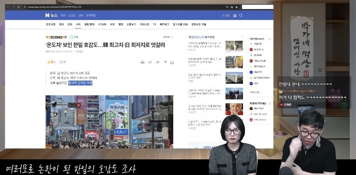Open the comments bubble showing 27

(x=63, y=62)
